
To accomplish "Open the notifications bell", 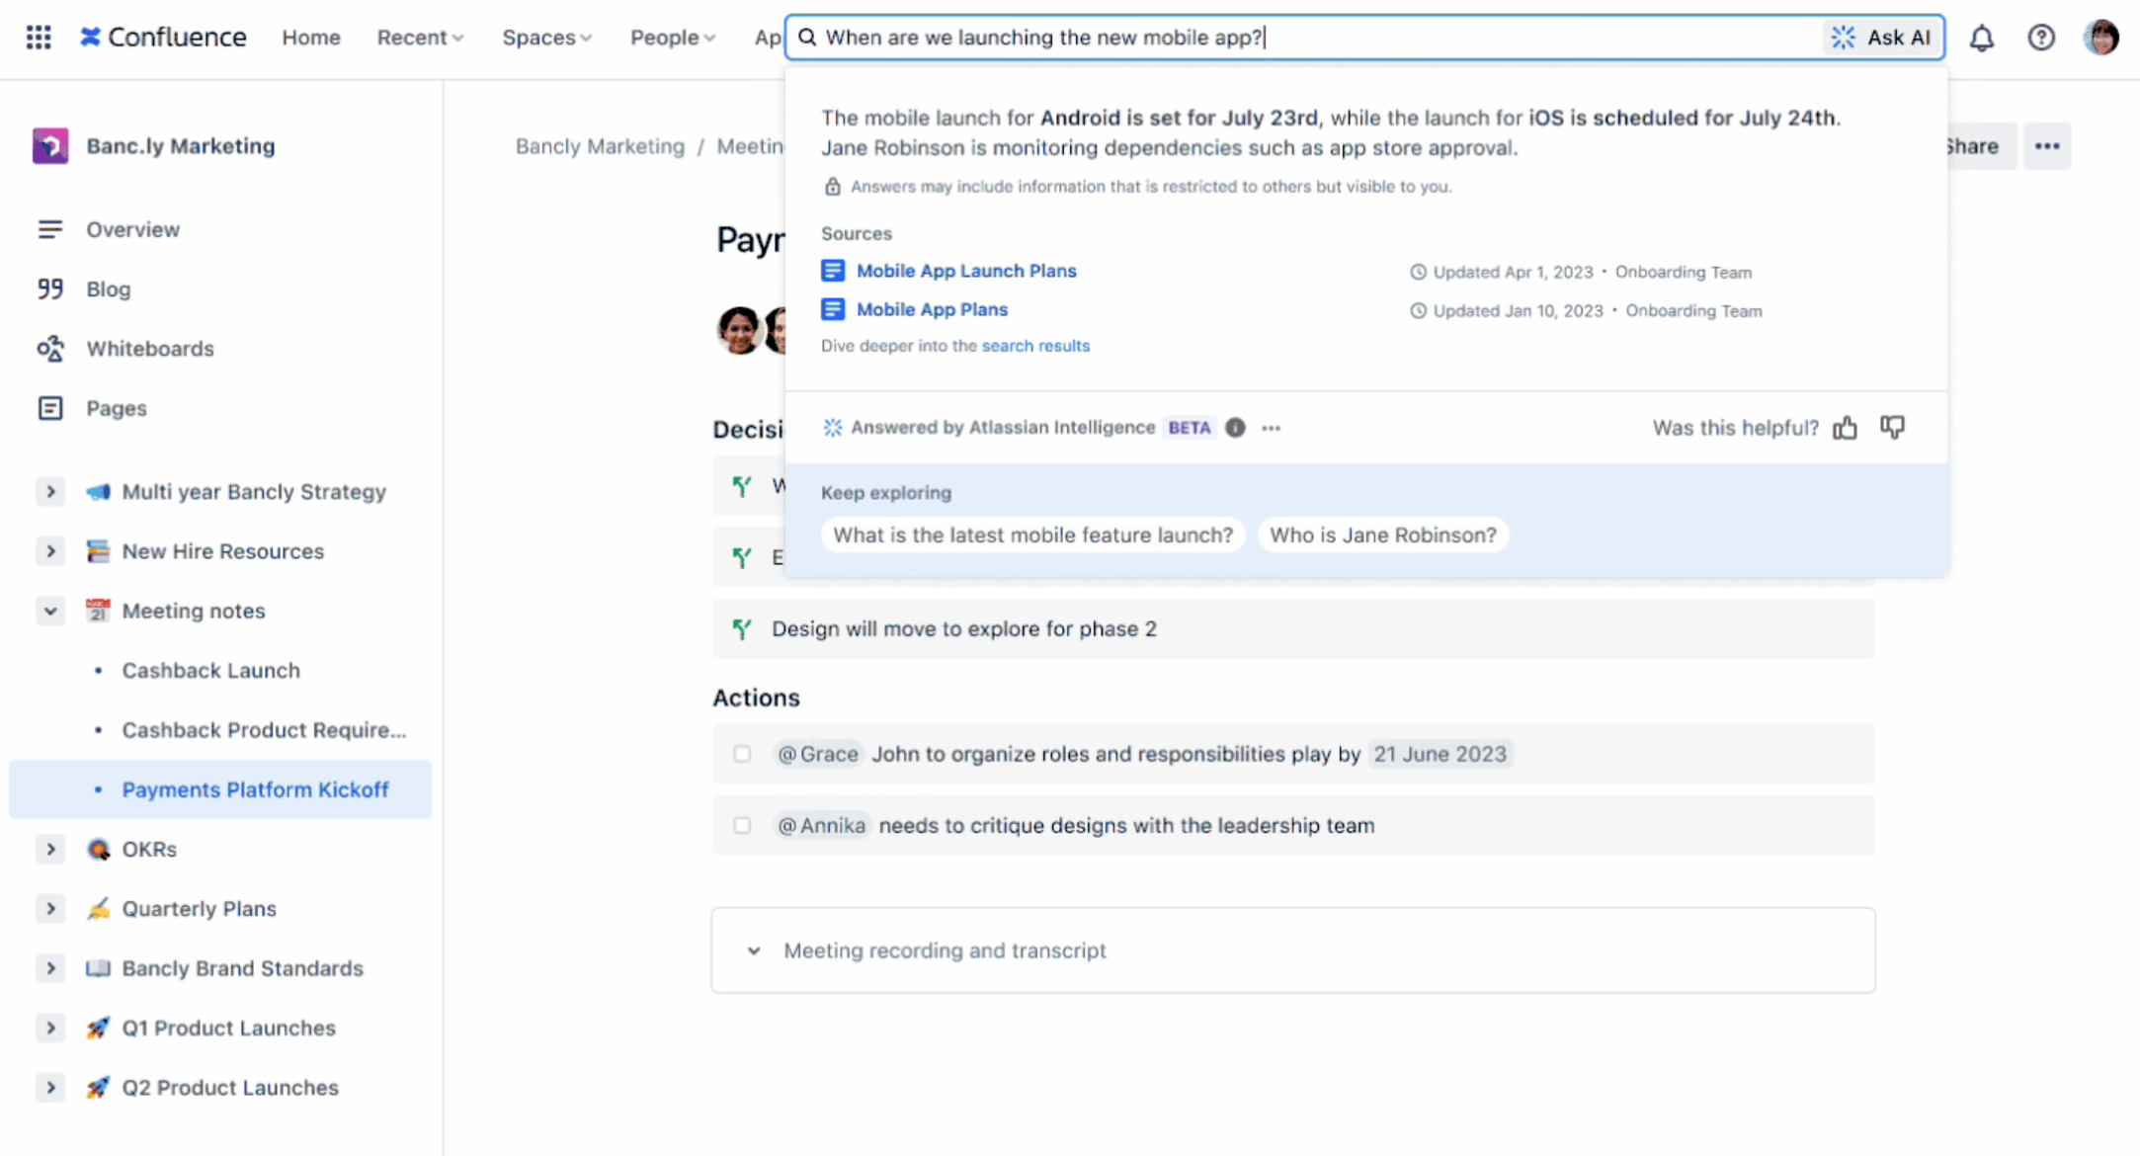I will (x=1981, y=38).
